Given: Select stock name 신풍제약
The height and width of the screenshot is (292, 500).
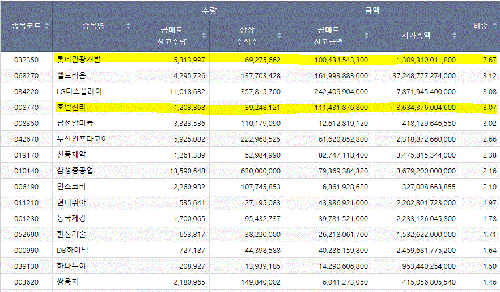Looking at the screenshot, I should coord(71,155).
